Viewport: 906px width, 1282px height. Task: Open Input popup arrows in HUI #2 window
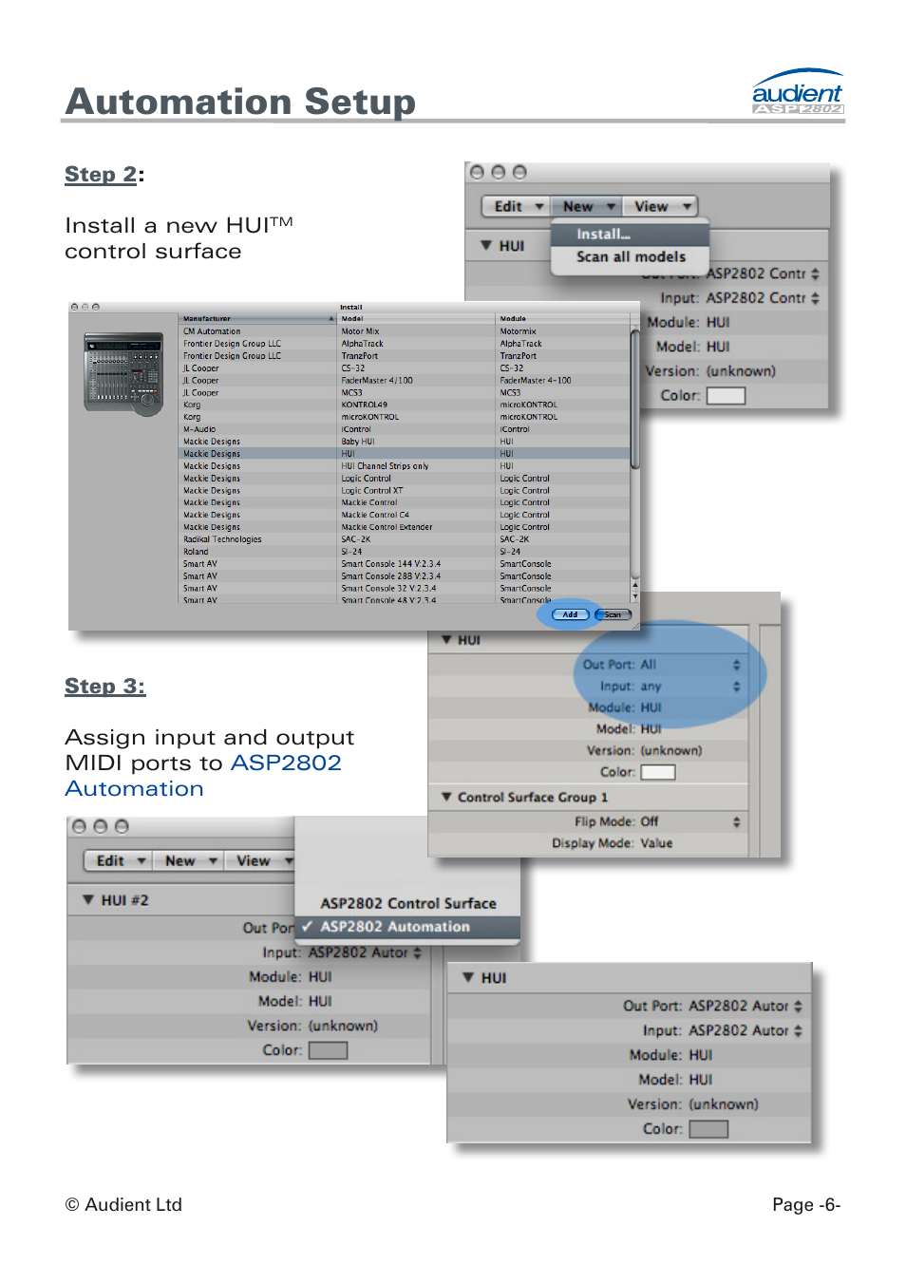tap(417, 952)
